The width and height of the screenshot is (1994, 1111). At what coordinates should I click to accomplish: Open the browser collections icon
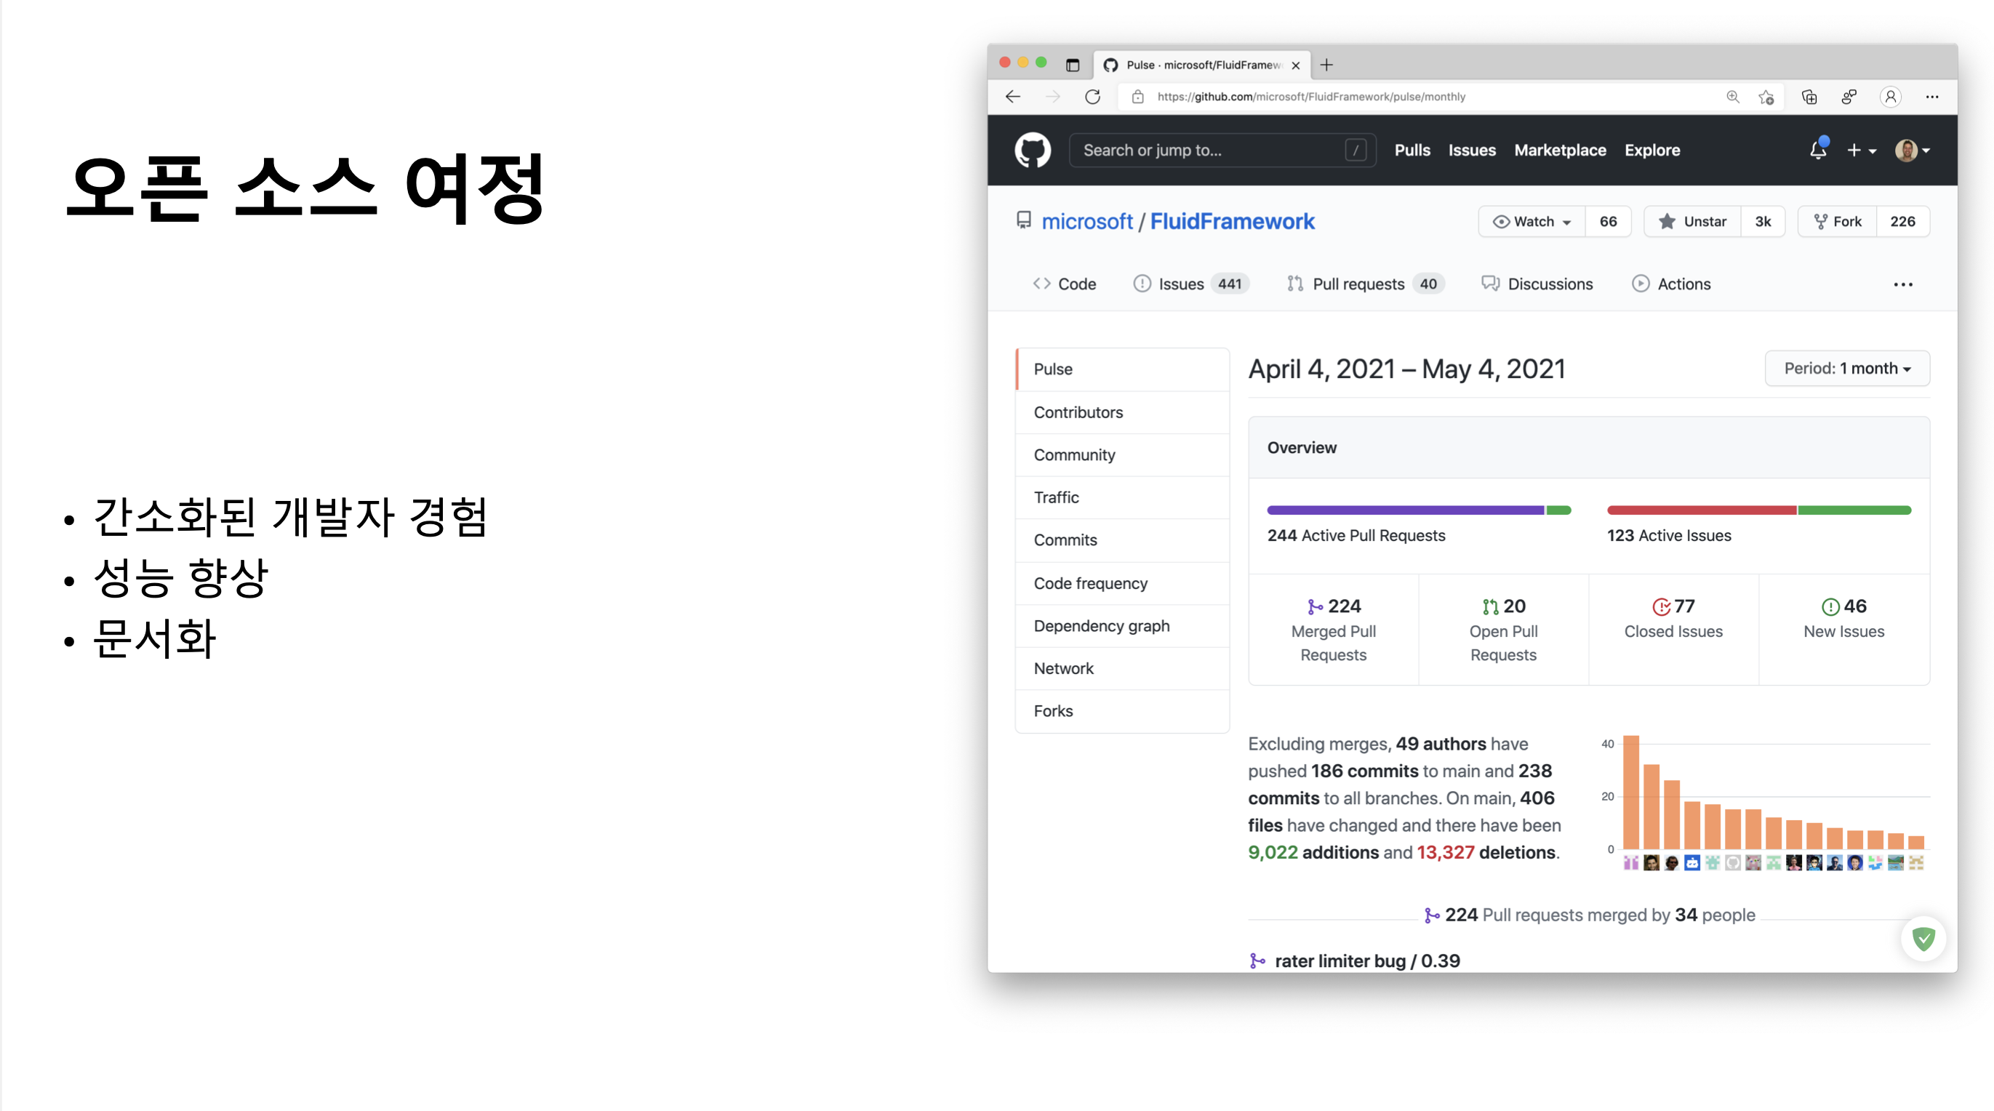[x=1809, y=97]
